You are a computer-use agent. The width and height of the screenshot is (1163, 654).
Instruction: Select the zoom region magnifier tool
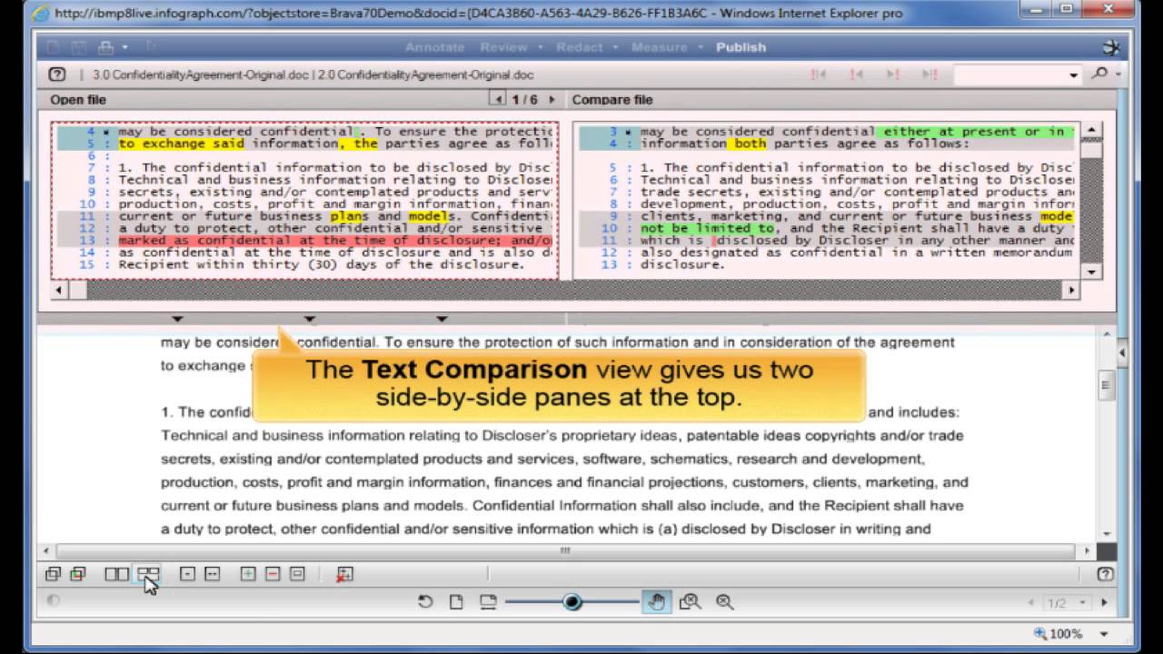[x=690, y=601]
